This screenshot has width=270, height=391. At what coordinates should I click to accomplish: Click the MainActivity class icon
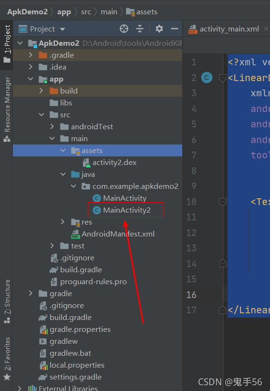(x=96, y=198)
